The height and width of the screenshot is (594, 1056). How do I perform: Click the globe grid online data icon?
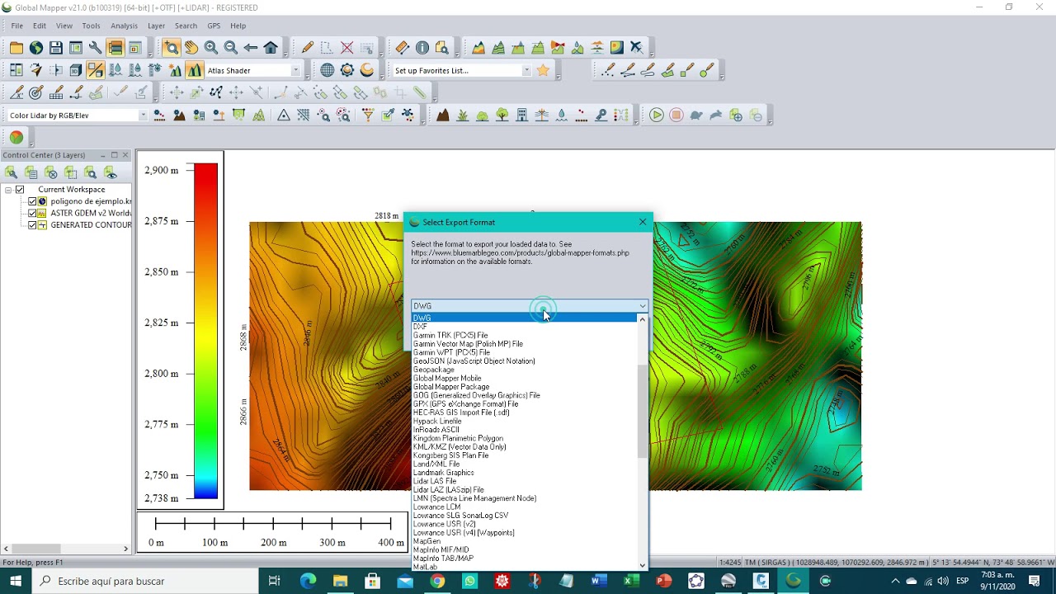click(328, 71)
